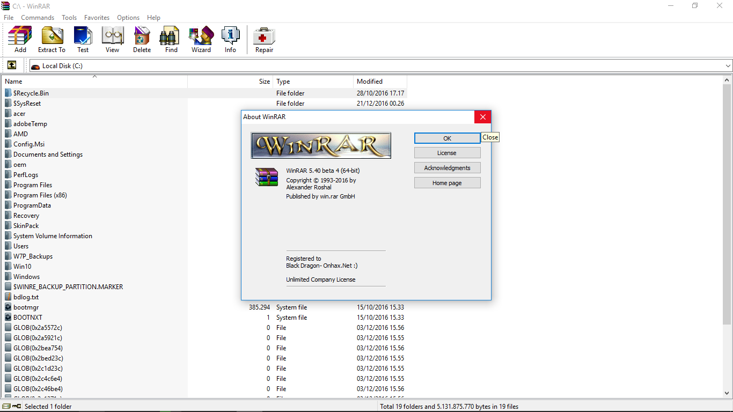Open the View file tool

click(112, 36)
